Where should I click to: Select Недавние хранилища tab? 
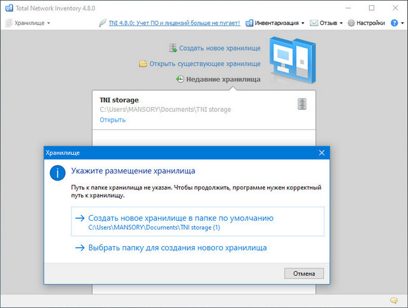[x=222, y=80]
